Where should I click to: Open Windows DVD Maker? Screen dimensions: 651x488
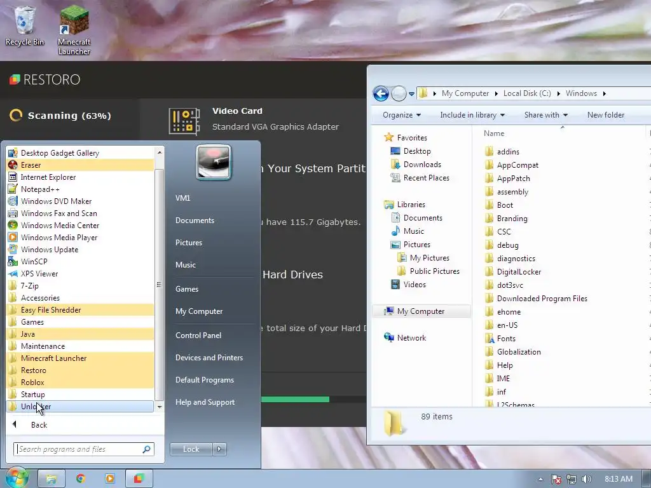tap(80, 201)
